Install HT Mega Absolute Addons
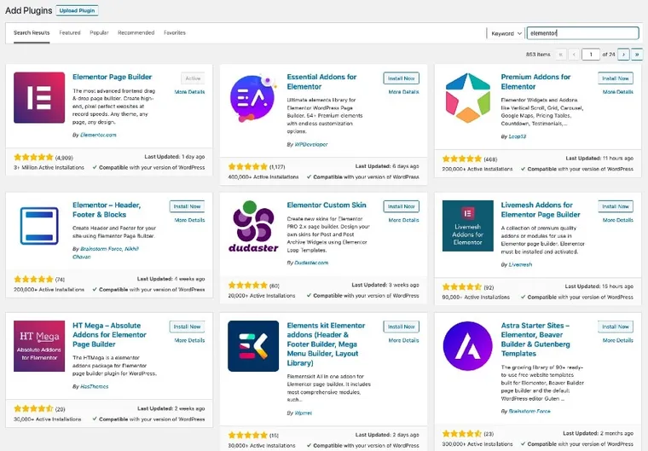This screenshot has width=648, height=451. click(187, 327)
